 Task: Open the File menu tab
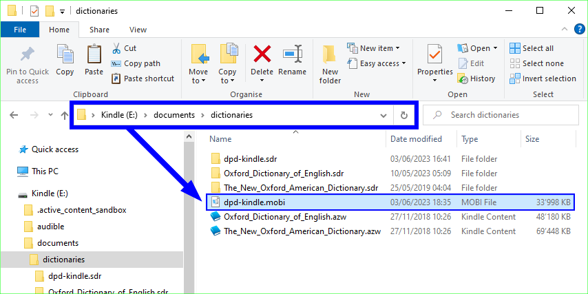(20, 30)
